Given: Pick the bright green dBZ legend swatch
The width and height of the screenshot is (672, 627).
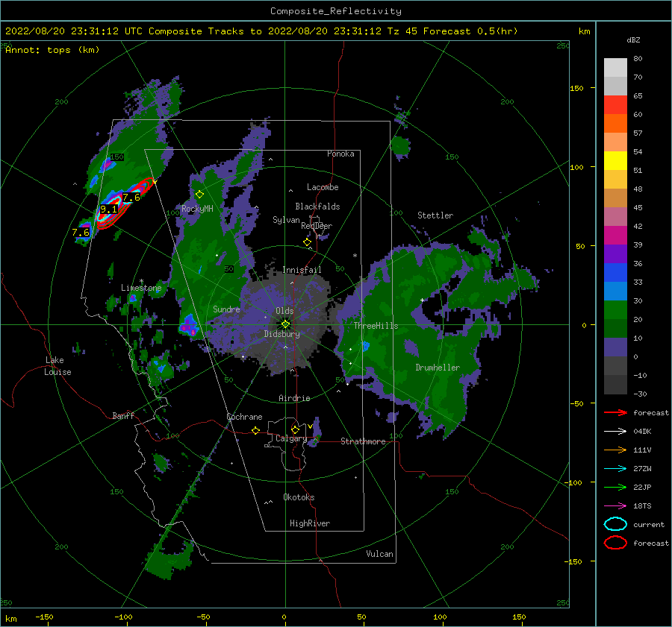Looking at the screenshot, I should click(615, 309).
